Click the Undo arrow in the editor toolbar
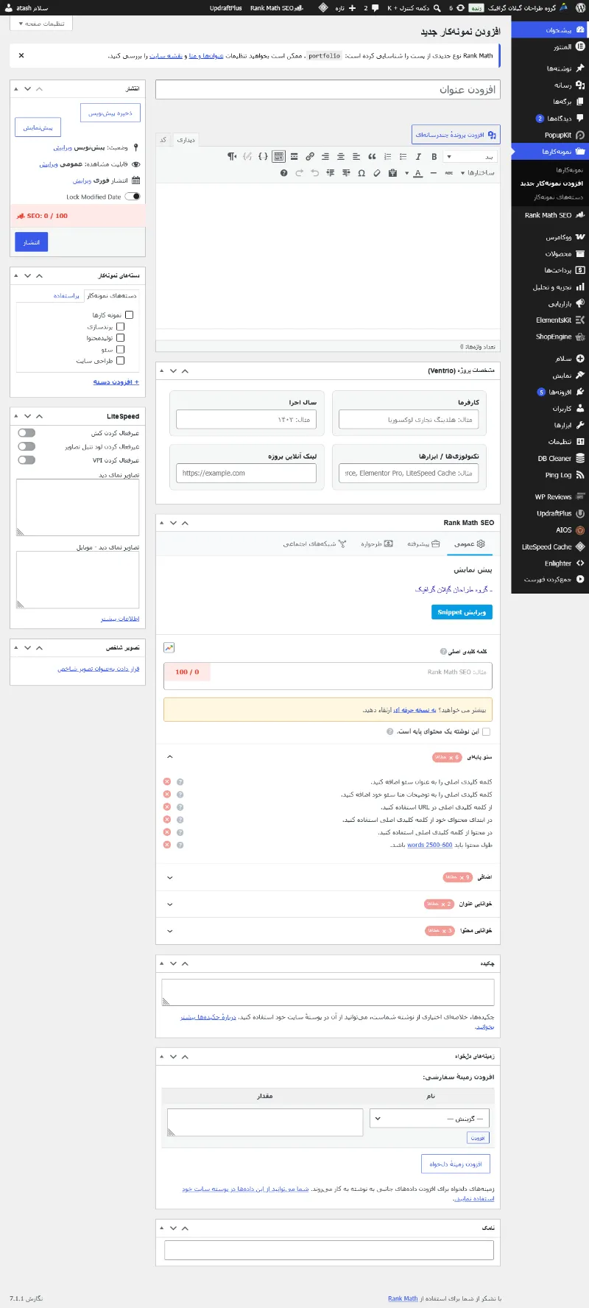The height and width of the screenshot is (1308, 589). click(x=314, y=173)
